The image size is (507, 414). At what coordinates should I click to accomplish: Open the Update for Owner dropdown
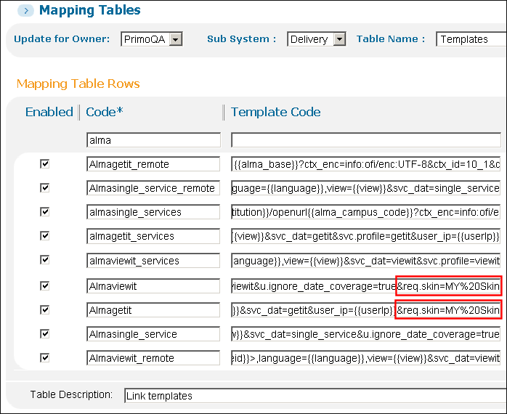pyautogui.click(x=174, y=39)
